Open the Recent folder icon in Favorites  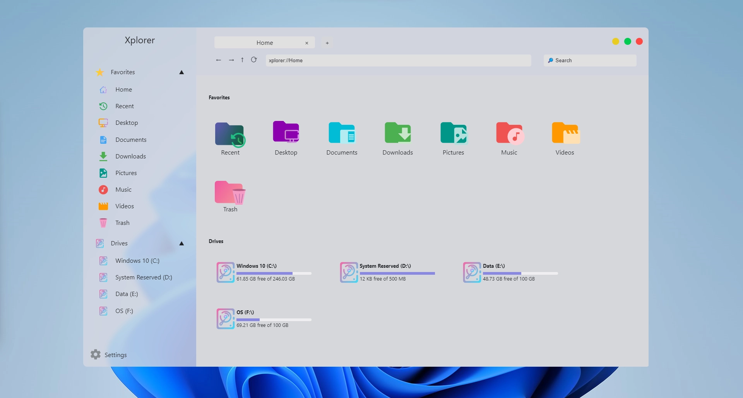(230, 134)
